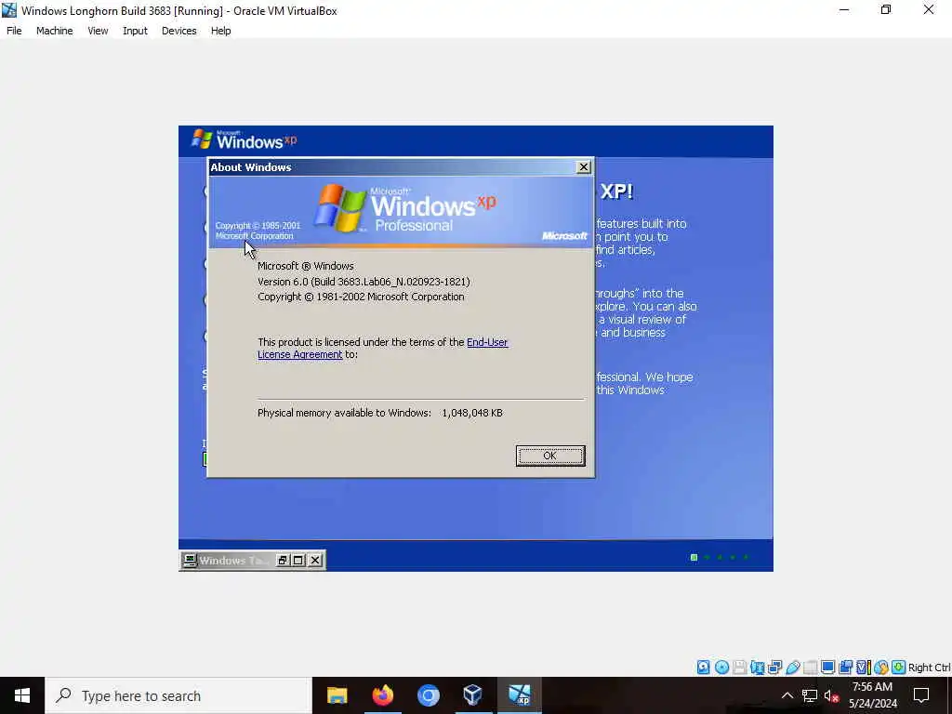The height and width of the screenshot is (714, 952).
Task: Open the notification center icon
Action: click(921, 695)
